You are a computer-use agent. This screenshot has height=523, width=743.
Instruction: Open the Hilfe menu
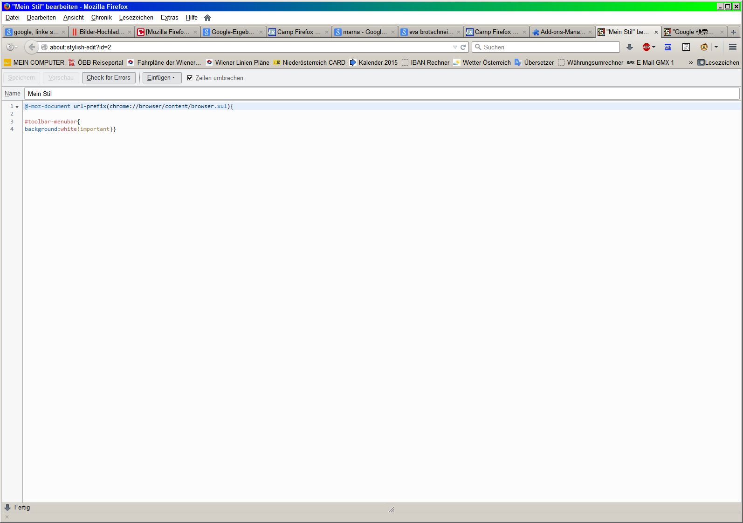point(192,18)
